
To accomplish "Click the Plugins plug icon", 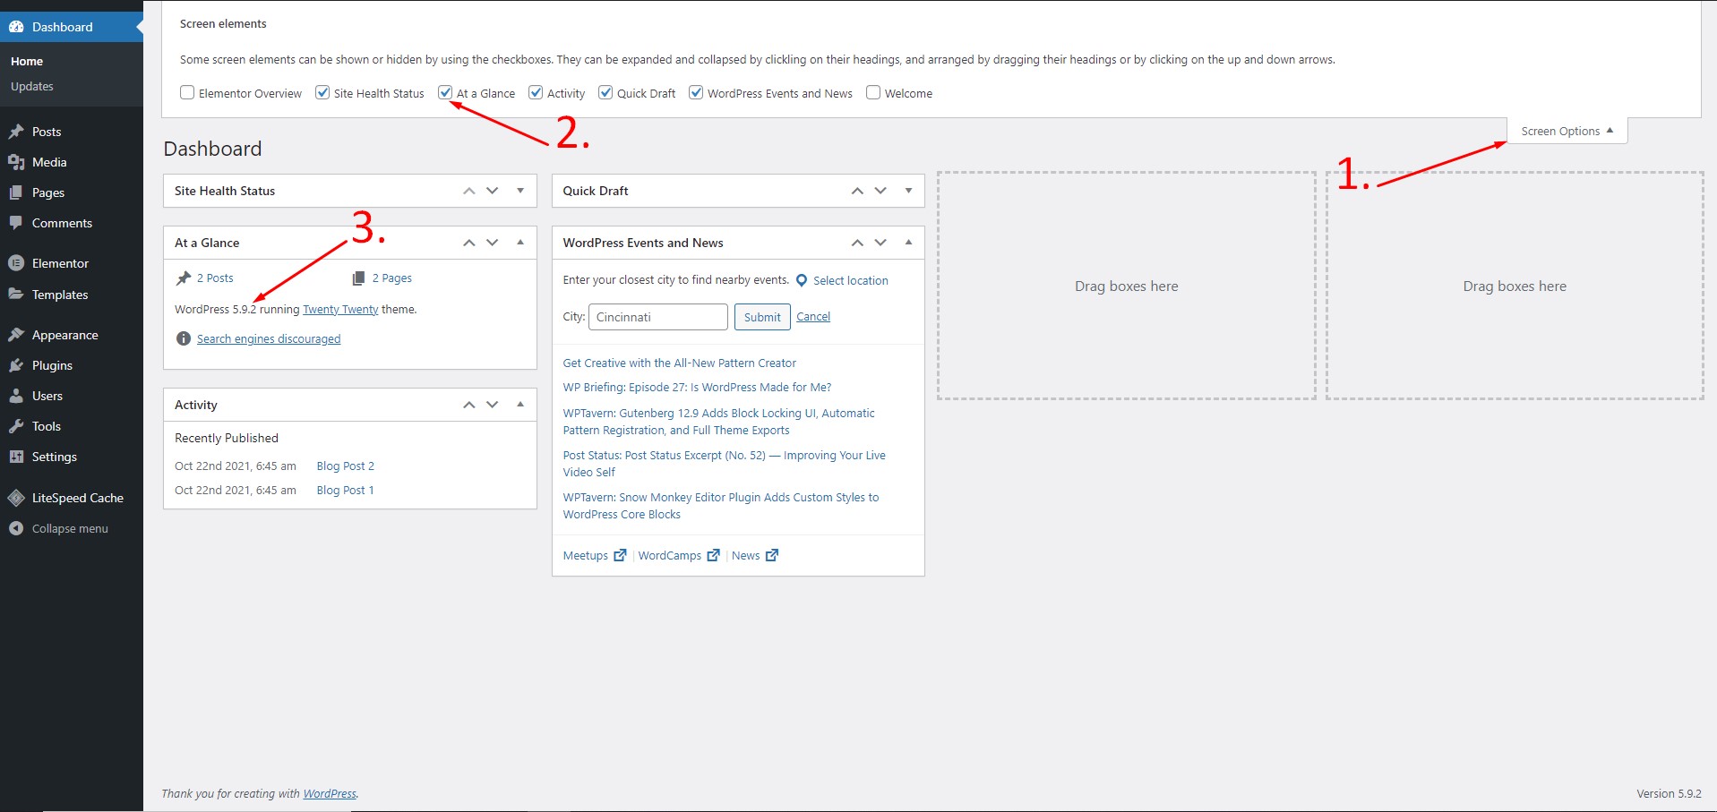I will pyautogui.click(x=16, y=365).
